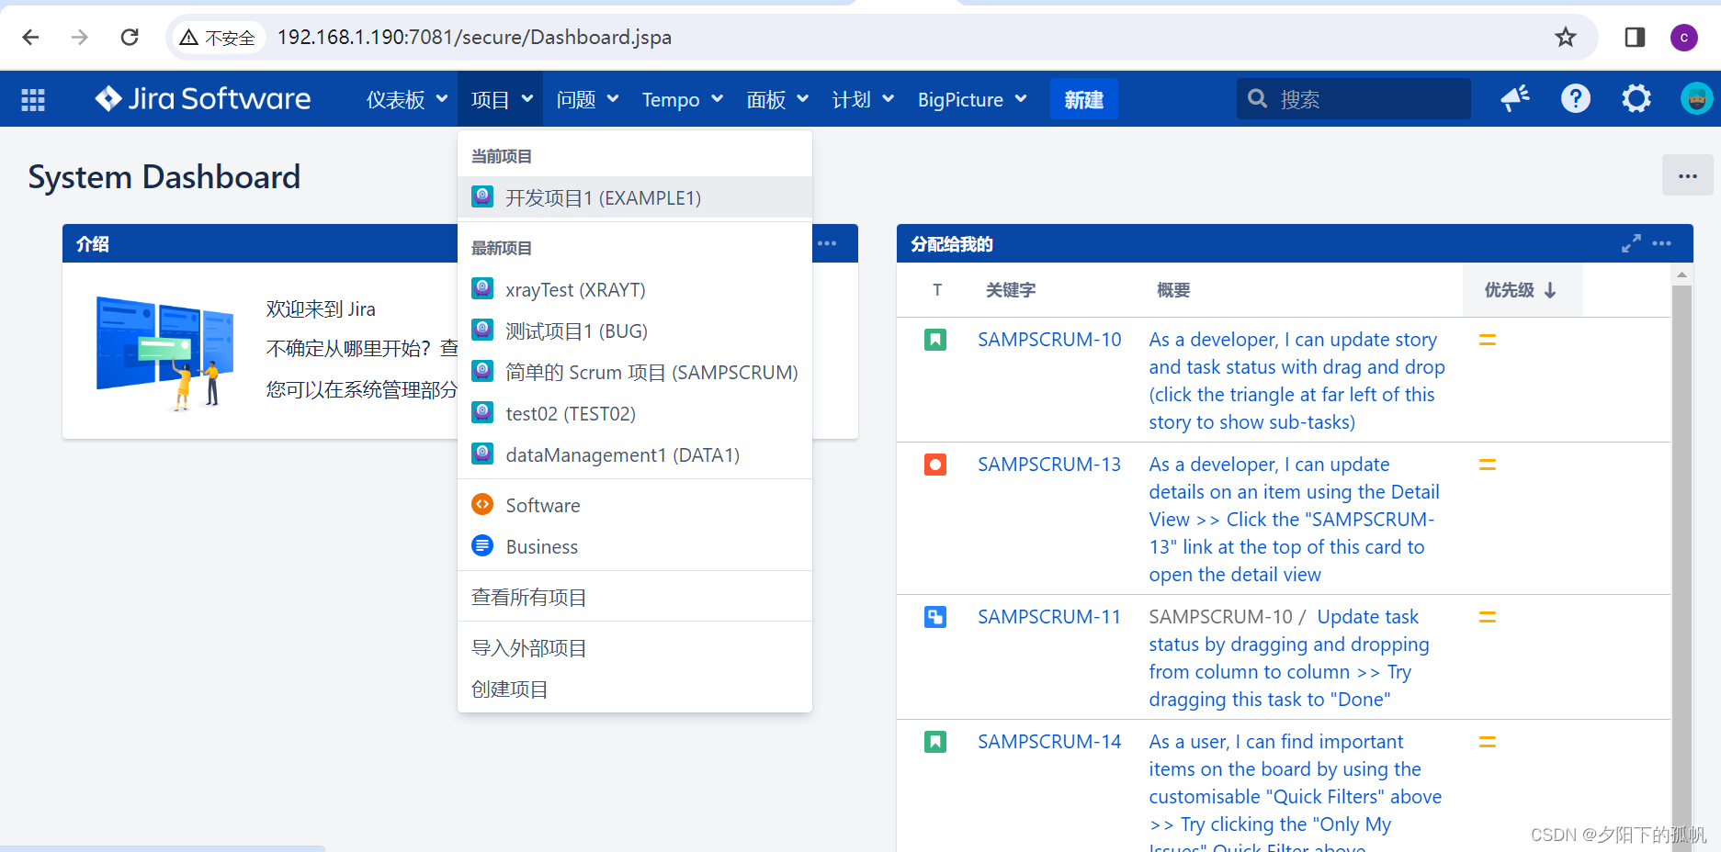
Task: Select test02 (TEST02) project
Action: (635, 413)
